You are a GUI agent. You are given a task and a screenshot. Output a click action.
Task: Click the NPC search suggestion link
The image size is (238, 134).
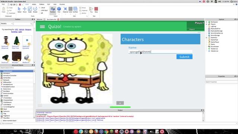pos(16,29)
